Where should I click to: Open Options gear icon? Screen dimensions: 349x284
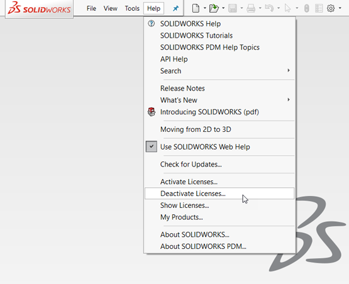click(x=331, y=8)
